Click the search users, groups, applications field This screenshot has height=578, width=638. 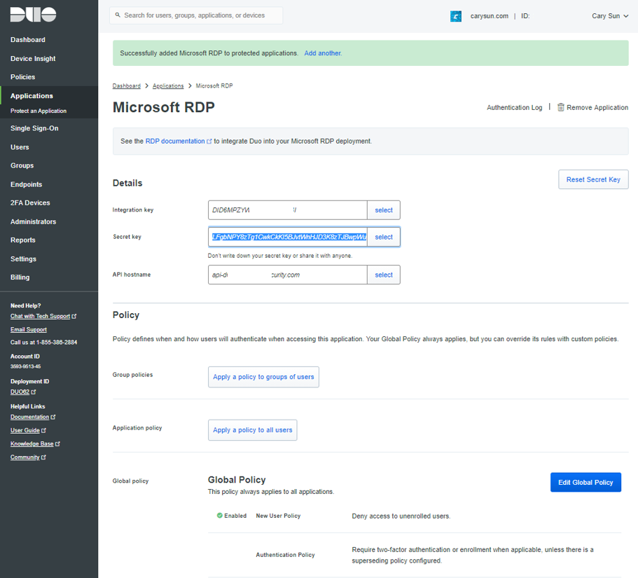(x=196, y=15)
